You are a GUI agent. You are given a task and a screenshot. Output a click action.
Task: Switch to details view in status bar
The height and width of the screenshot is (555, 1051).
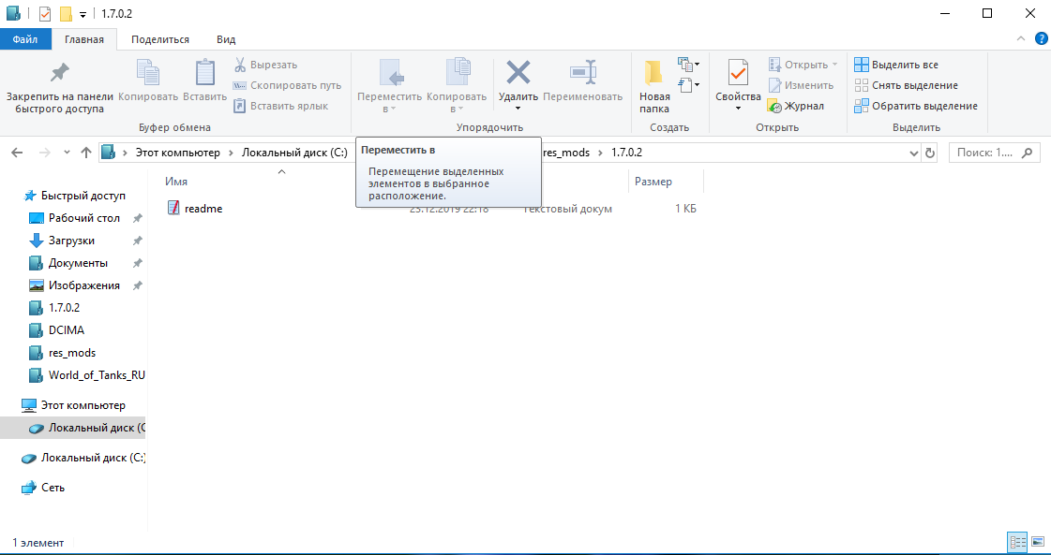1017,542
